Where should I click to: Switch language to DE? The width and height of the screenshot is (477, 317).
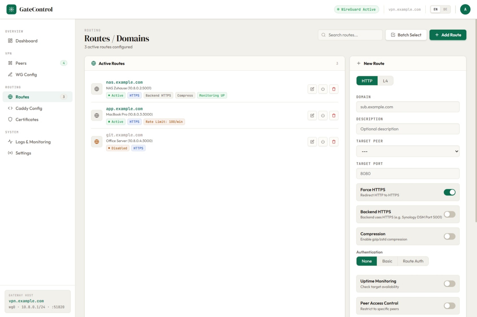445,9
